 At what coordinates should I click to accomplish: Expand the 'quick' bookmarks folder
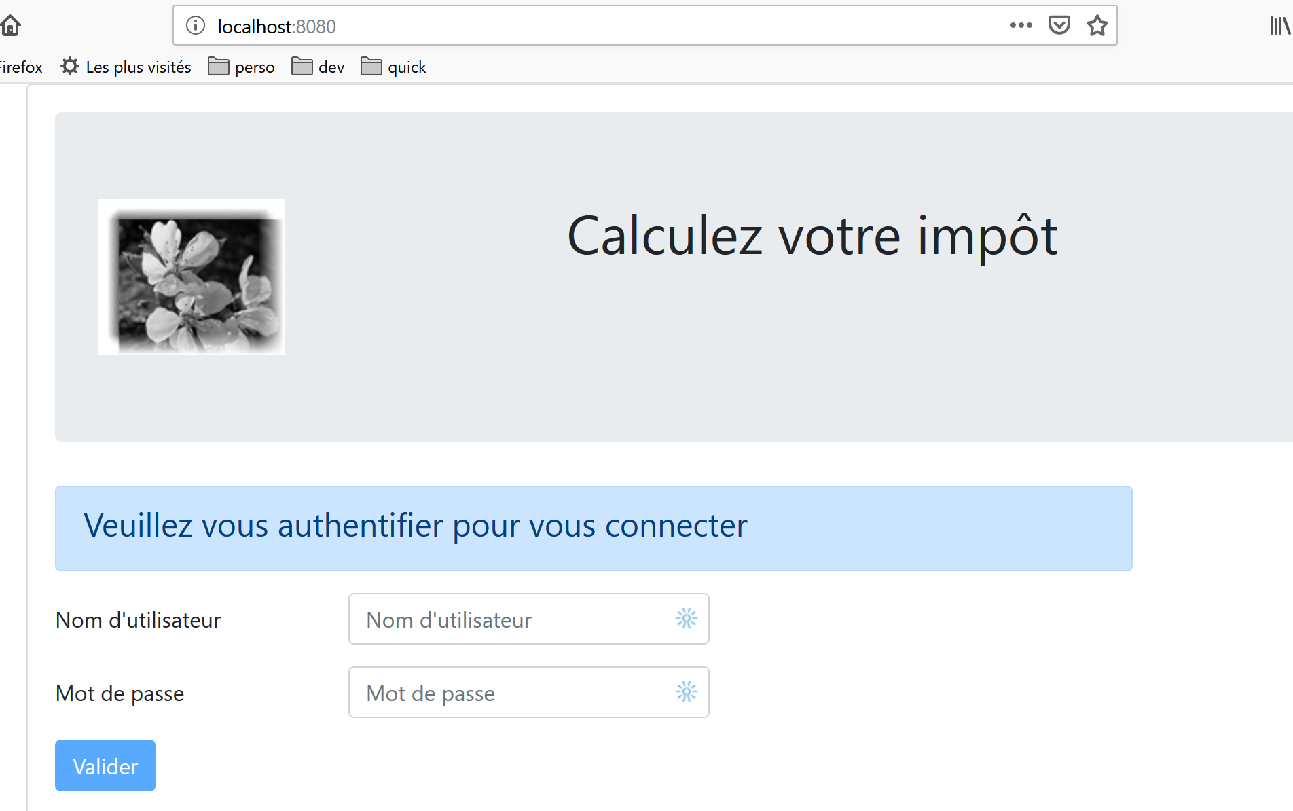pos(394,67)
